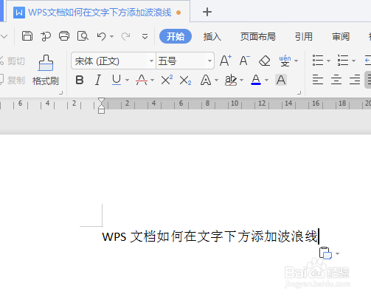
Task: Open customize quick access toolbar dropdown
Action: click(x=145, y=37)
